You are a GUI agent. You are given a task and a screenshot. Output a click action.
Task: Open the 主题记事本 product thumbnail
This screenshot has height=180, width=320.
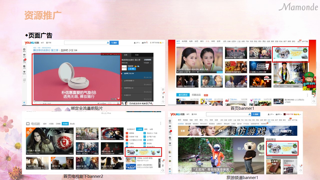[x=274, y=167]
